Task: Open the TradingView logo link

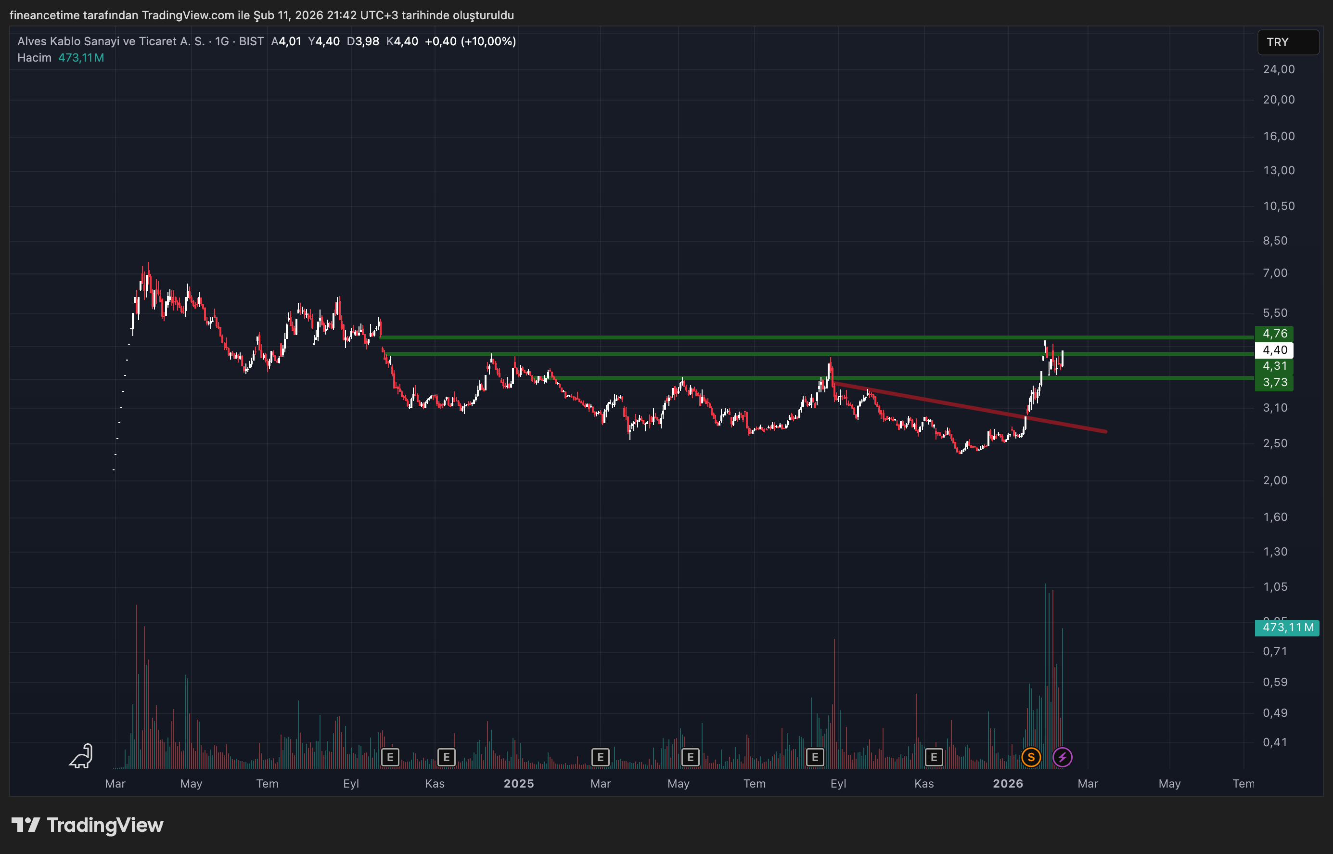Action: pyautogui.click(x=88, y=825)
